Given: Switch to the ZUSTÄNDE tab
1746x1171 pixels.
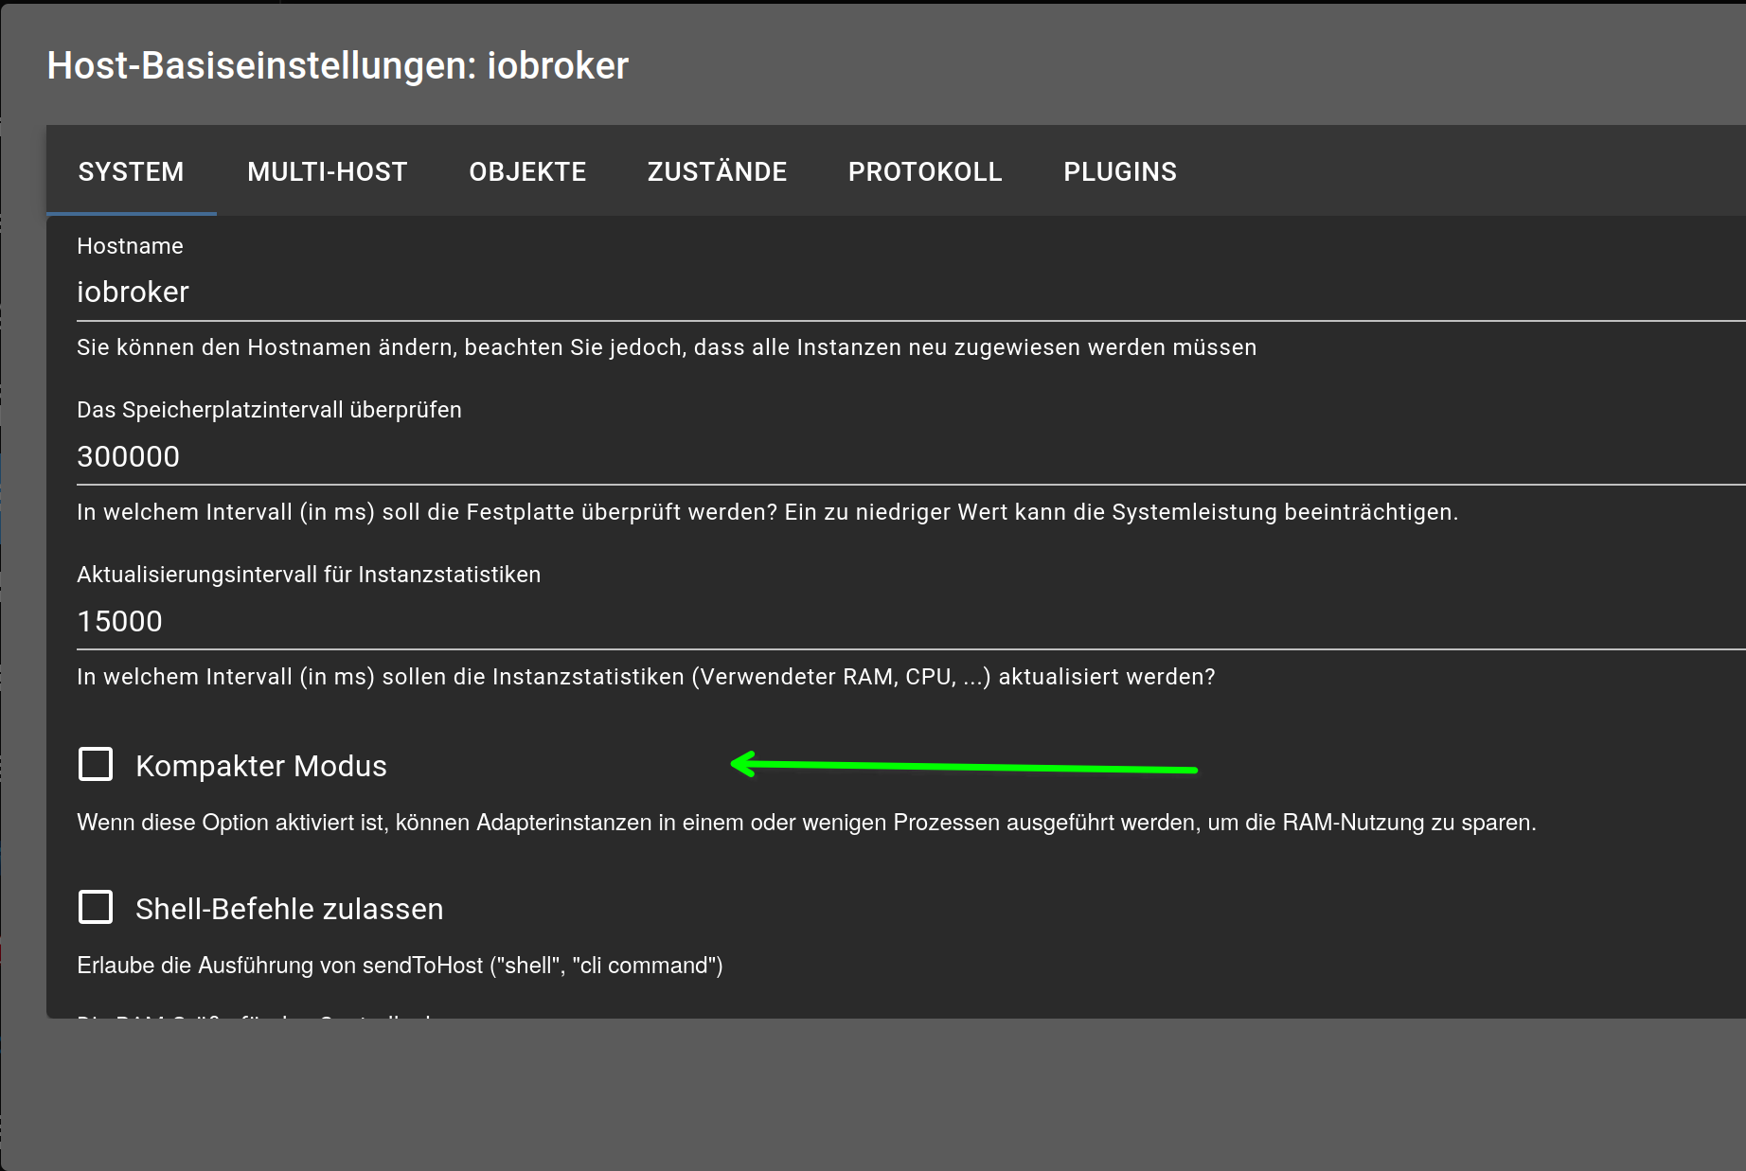Looking at the screenshot, I should coord(717,171).
